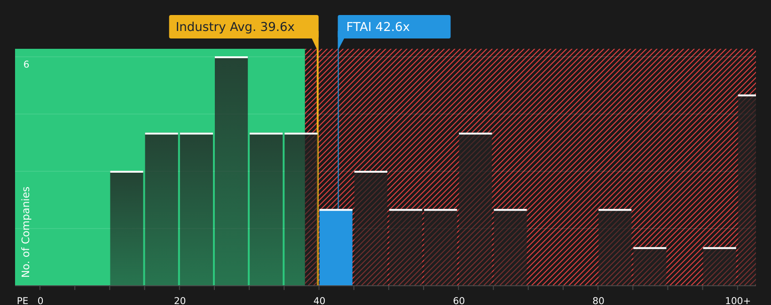Click the x-axis label '20'
Screen dimensions: 771x305
coord(180,300)
